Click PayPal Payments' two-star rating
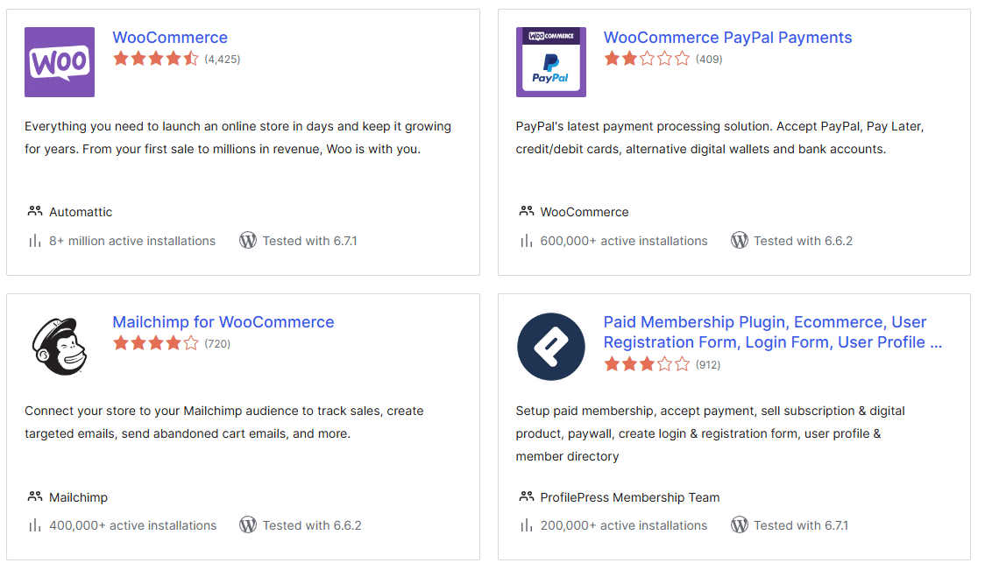 647,59
